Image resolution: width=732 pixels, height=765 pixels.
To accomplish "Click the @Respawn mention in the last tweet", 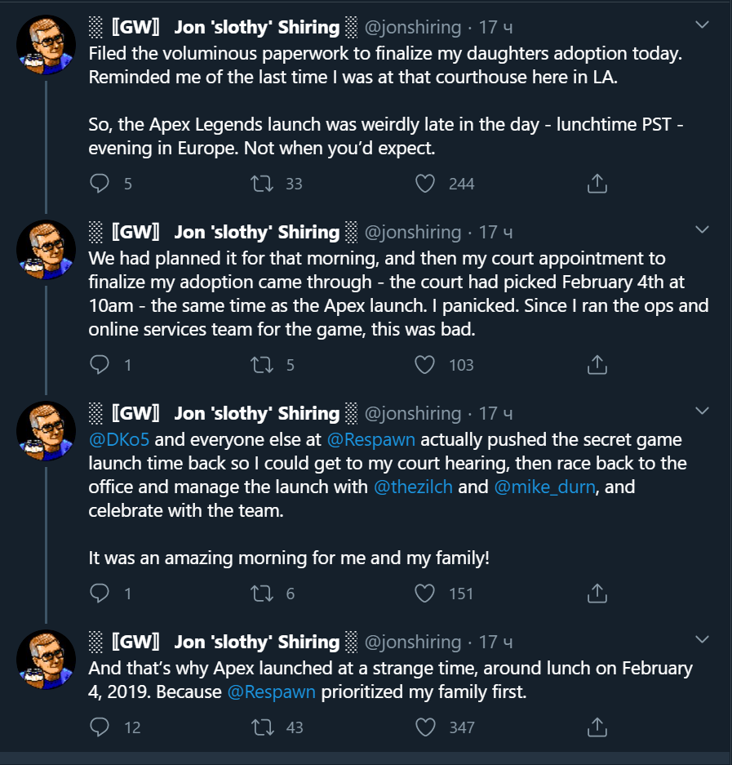I will tap(270, 692).
